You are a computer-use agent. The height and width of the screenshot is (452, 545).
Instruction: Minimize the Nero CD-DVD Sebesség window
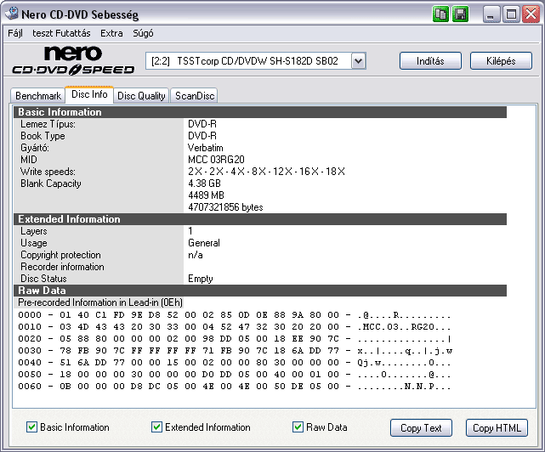(x=491, y=14)
